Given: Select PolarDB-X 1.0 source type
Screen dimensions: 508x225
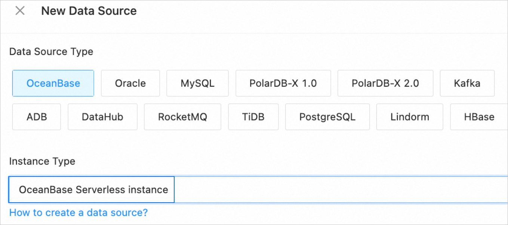Looking at the screenshot, I should [283, 83].
